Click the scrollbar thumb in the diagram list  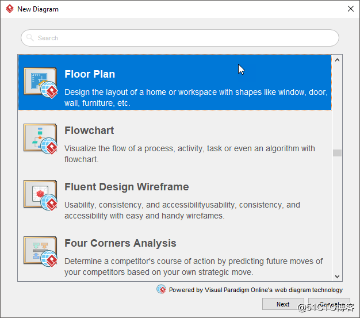[337, 153]
